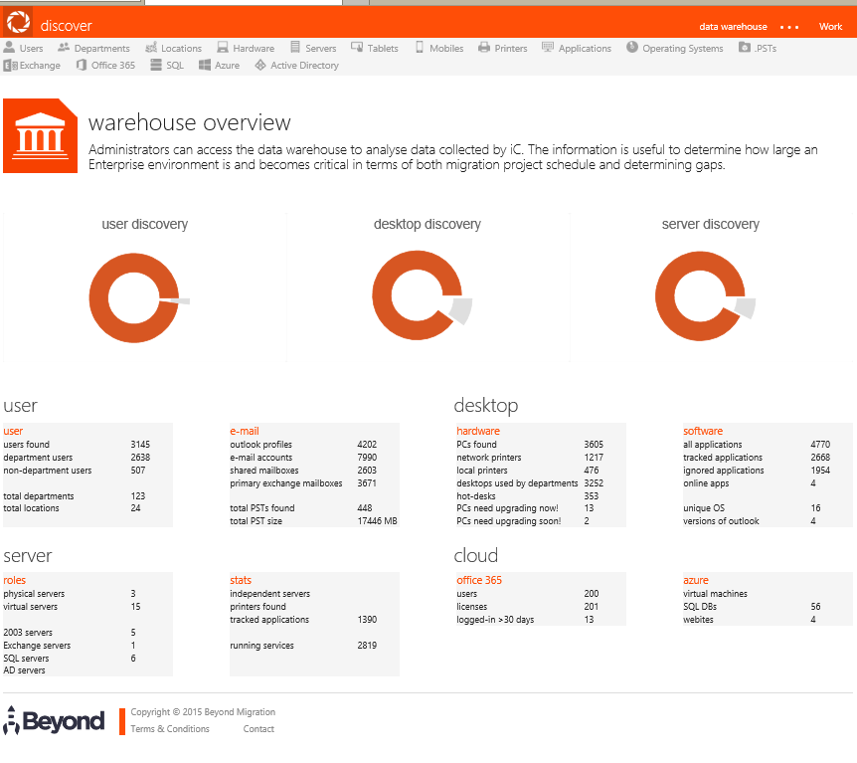The width and height of the screenshot is (857, 763).
Task: Open the Printers icon in navigation
Action: [x=484, y=48]
